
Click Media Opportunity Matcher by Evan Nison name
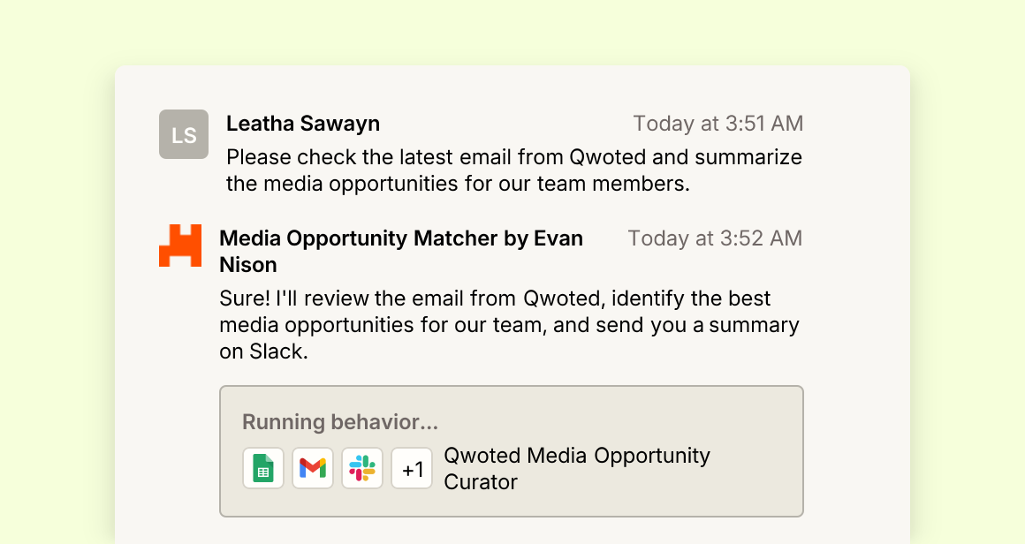(400, 252)
